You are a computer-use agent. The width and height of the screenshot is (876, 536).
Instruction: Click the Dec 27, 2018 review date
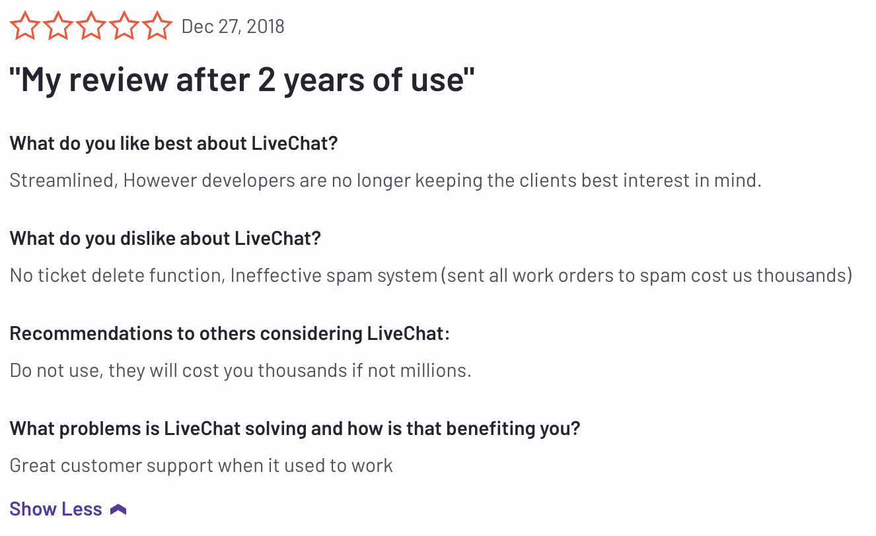click(x=233, y=26)
